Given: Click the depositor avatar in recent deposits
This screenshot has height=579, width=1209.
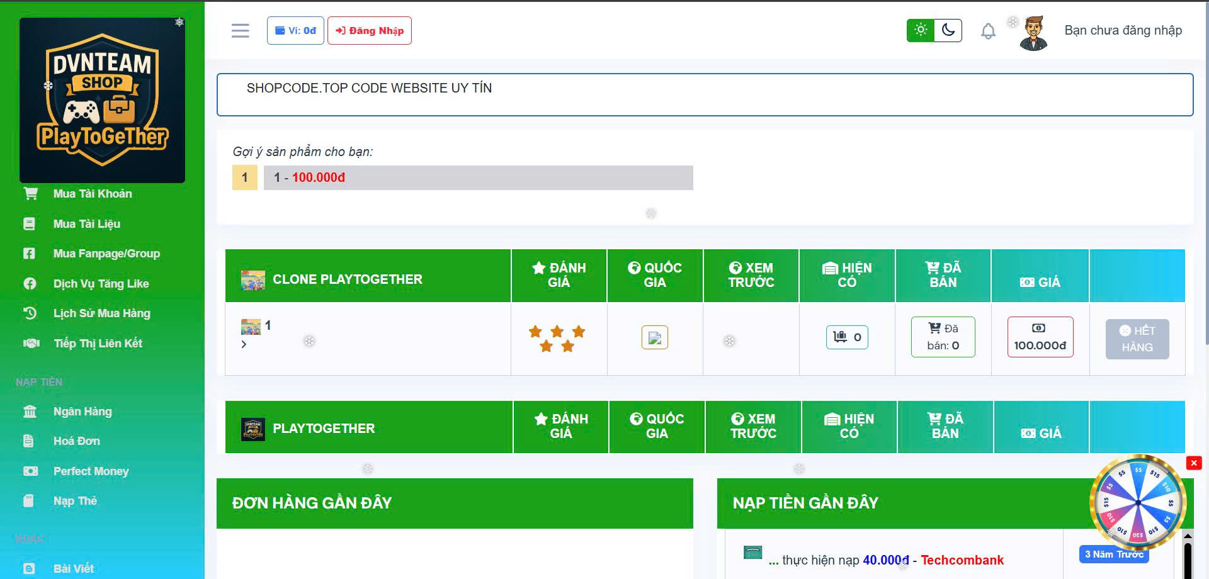Looking at the screenshot, I should pos(752,553).
